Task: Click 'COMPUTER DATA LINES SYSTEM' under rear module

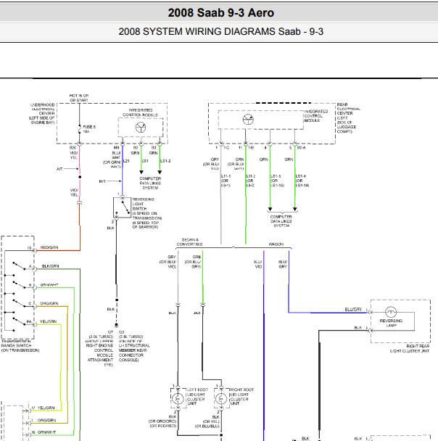Action: pyautogui.click(x=281, y=221)
